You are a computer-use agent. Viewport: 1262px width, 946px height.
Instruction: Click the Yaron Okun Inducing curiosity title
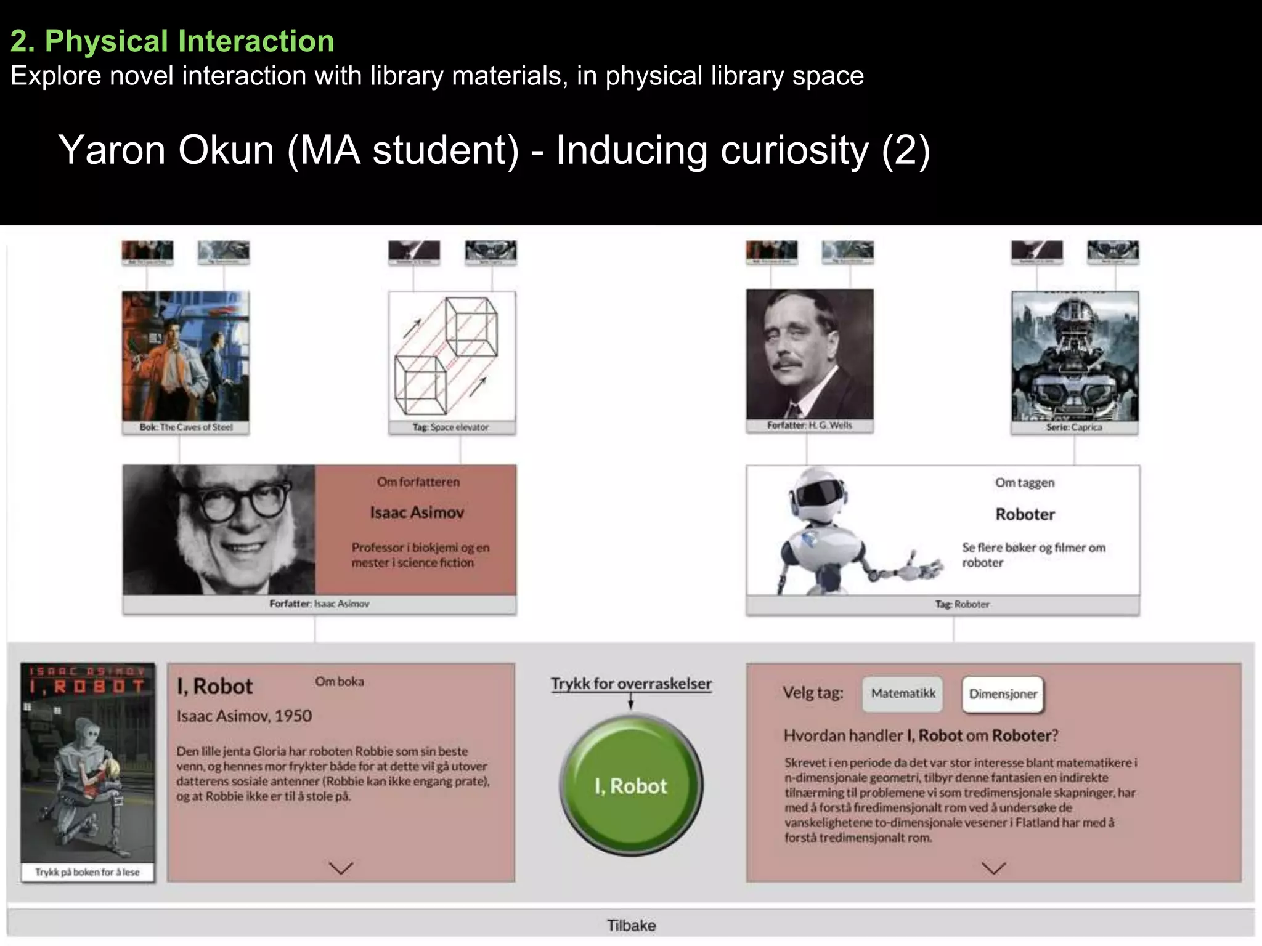coord(494,150)
